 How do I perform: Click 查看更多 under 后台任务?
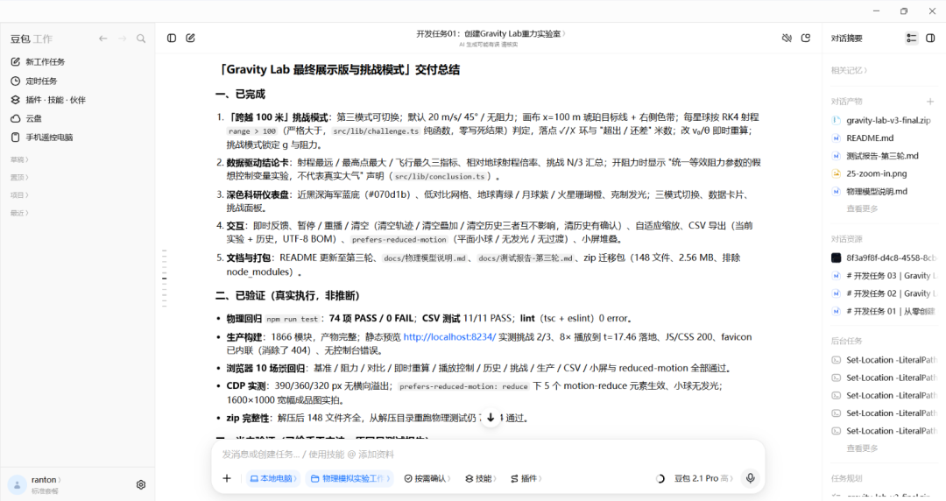point(862,448)
